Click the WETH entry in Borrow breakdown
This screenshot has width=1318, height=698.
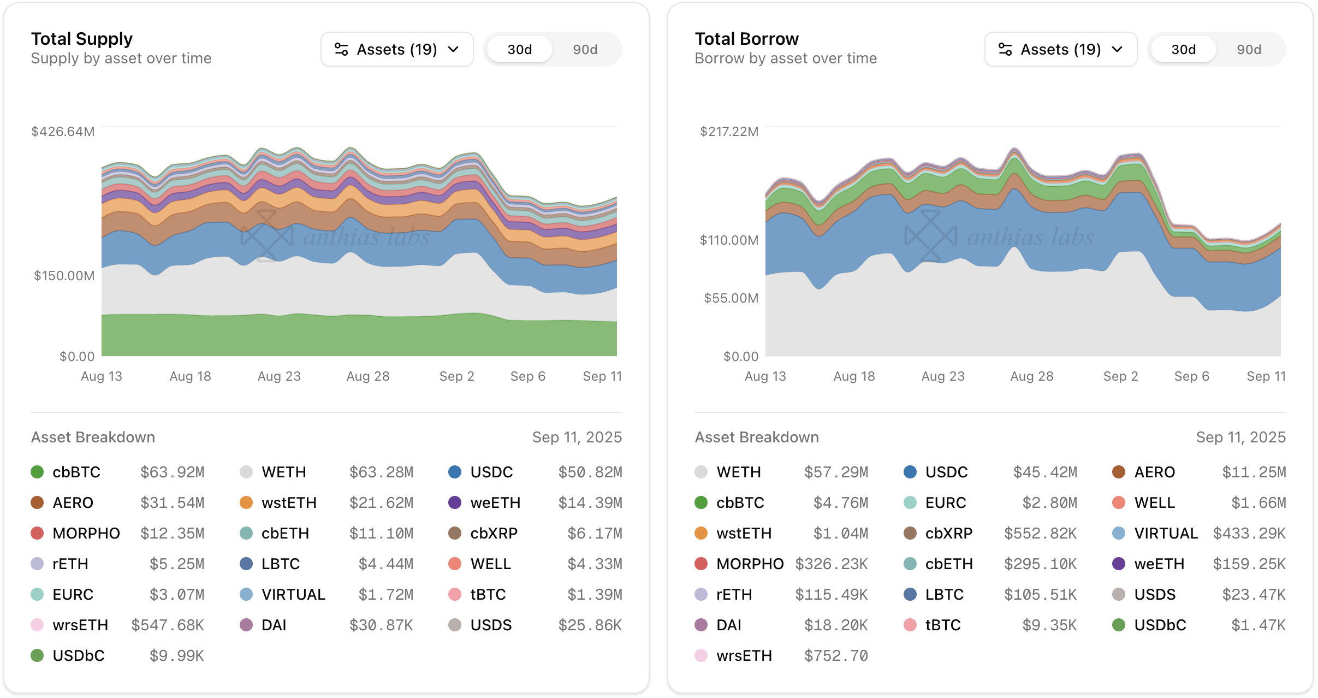click(x=738, y=472)
